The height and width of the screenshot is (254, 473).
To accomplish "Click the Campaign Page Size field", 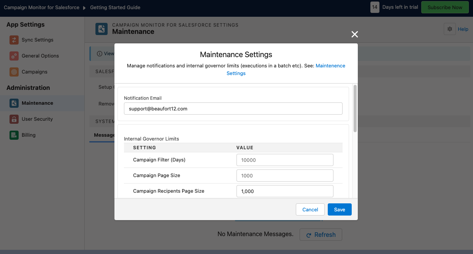I will 285,176.
